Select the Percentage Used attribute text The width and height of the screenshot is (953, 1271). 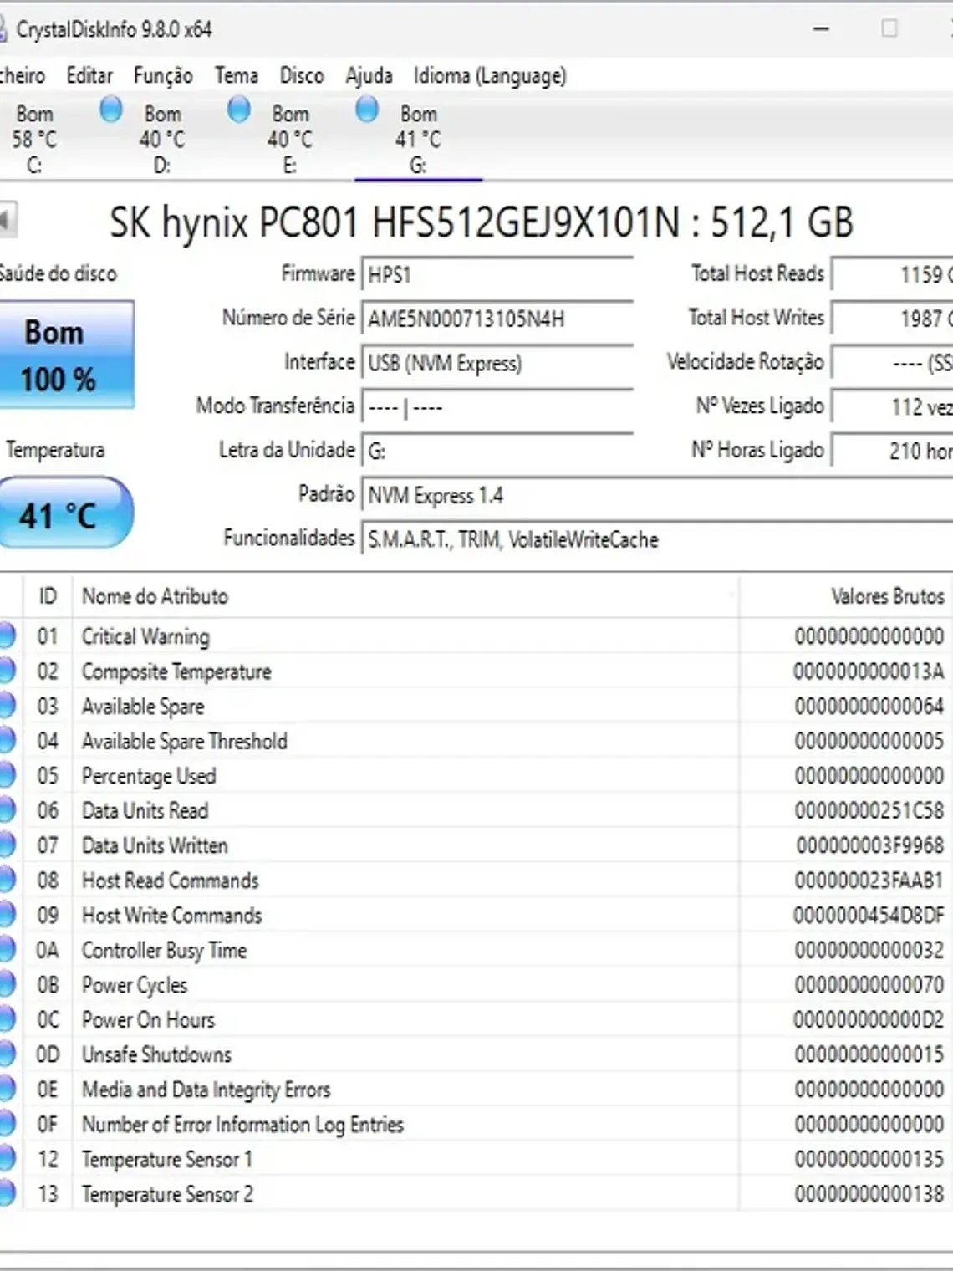pyautogui.click(x=149, y=776)
